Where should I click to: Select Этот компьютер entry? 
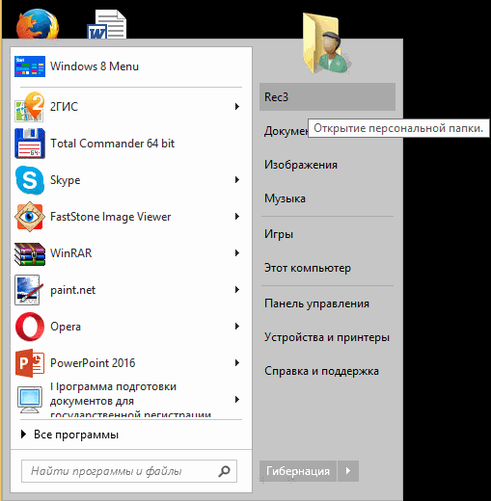click(x=308, y=268)
